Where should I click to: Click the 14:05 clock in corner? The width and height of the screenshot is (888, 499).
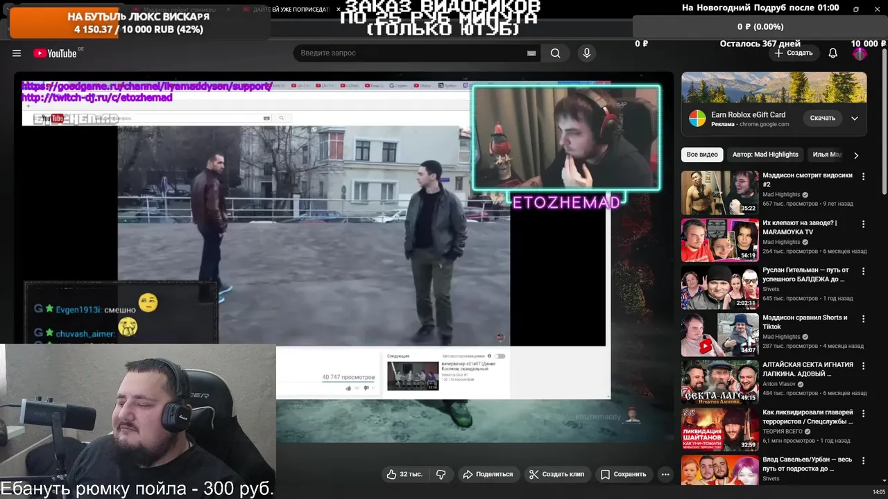(x=878, y=492)
